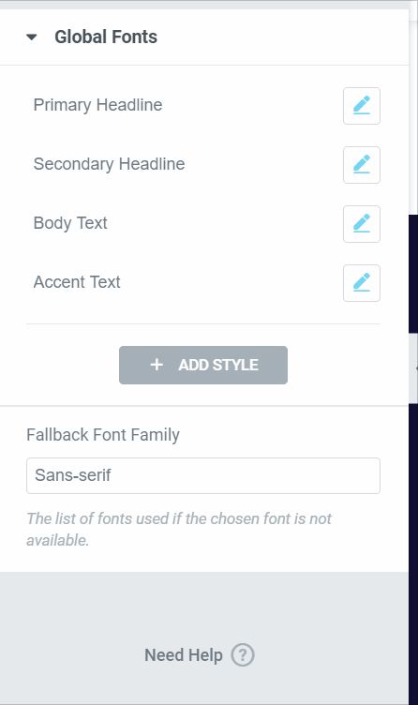Collapse the Global Fonts section arrow
The width and height of the screenshot is (418, 705).
click(x=32, y=37)
